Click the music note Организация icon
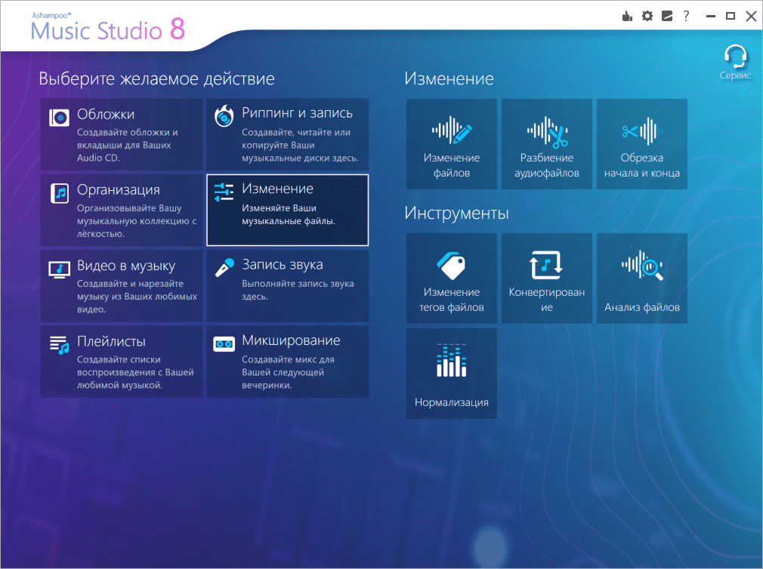The image size is (763, 569). click(60, 193)
